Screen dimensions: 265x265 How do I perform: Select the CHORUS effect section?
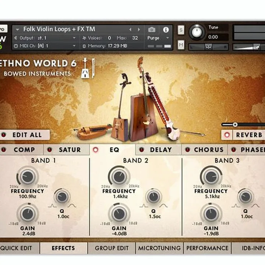click(x=204, y=149)
